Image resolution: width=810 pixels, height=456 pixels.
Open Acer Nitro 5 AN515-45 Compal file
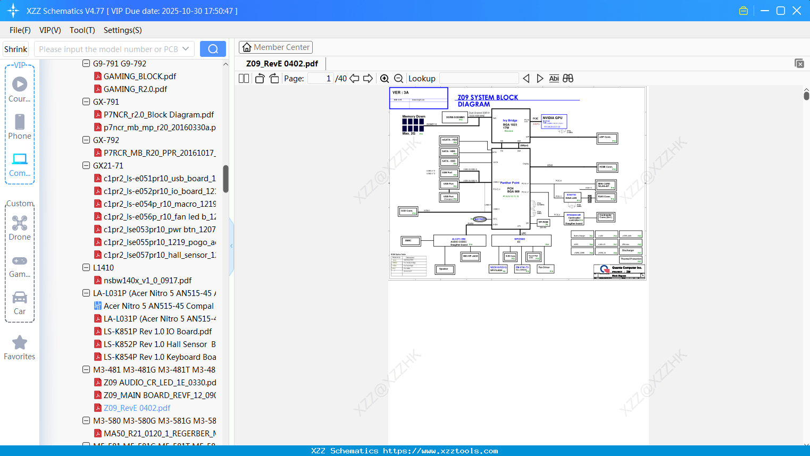158,306
